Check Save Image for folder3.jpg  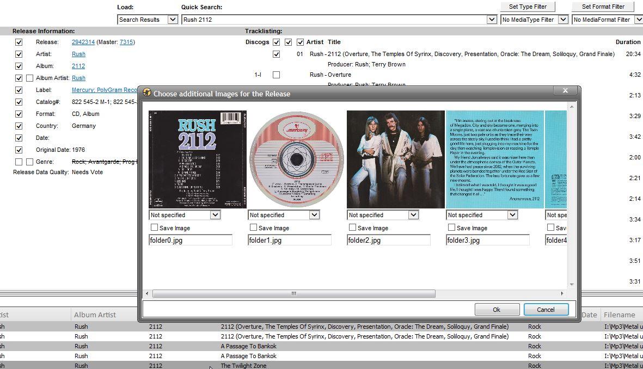pos(451,227)
